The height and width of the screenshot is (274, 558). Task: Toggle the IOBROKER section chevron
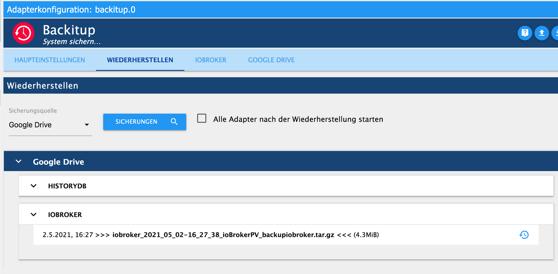(x=33, y=215)
